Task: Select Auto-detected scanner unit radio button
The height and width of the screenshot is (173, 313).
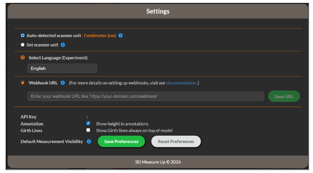Action: tap(22, 36)
